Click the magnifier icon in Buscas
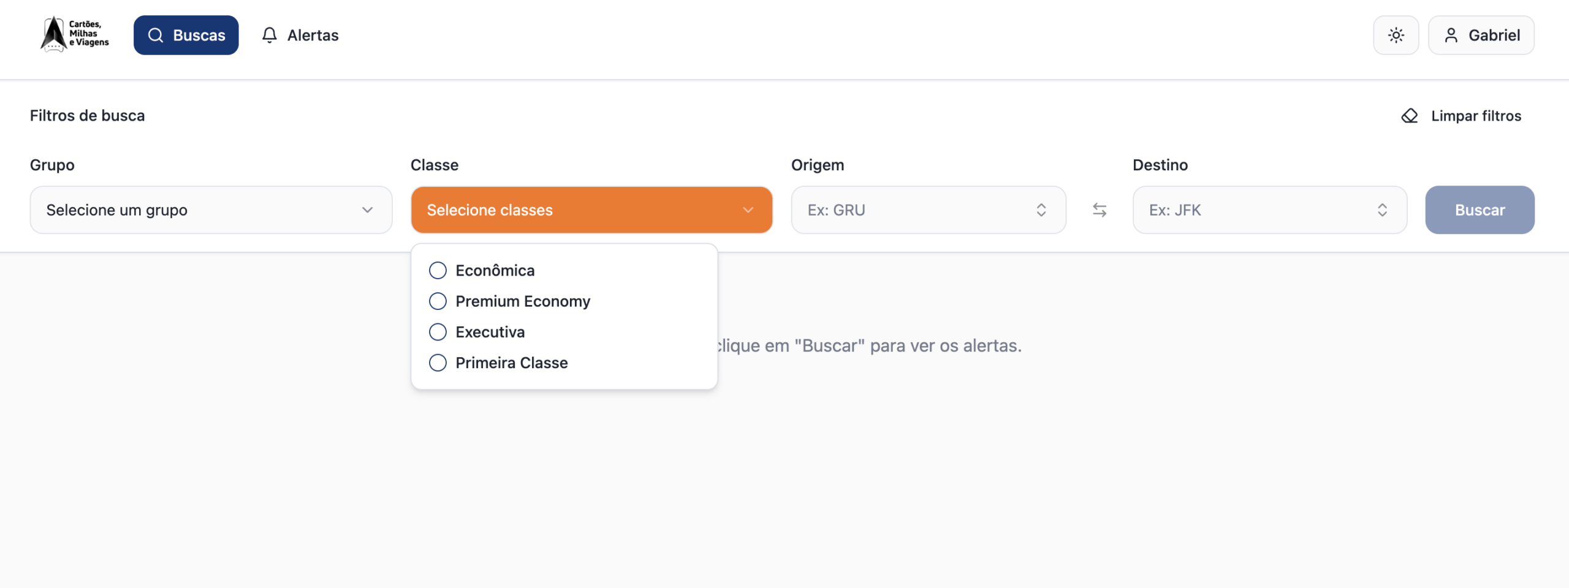The image size is (1569, 588). [156, 36]
